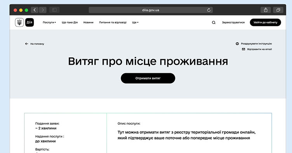Screen dimensions: 292x153
Task: Click the diia.gov.ua address bar
Action: point(151,10)
